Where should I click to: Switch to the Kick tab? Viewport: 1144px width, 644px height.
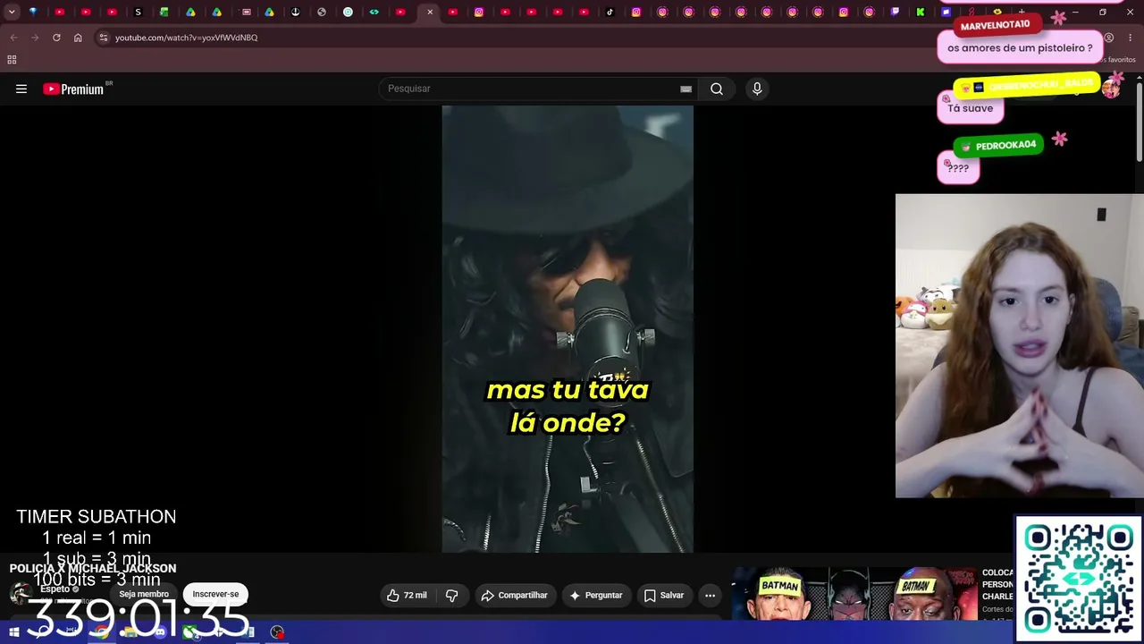[921, 13]
